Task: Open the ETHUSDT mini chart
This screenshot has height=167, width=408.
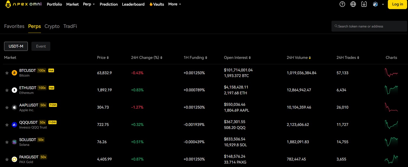Action: click(x=391, y=90)
